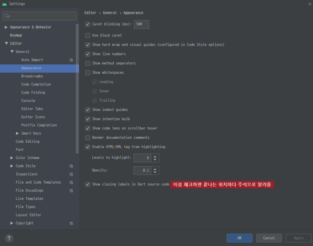Enable Render documentation comments
Screen dimensions: 313x246
pos(87,138)
